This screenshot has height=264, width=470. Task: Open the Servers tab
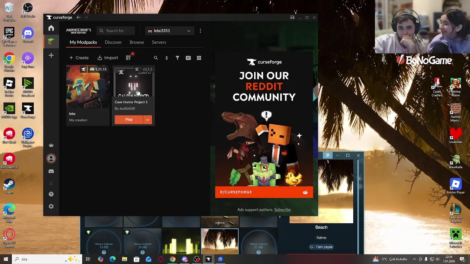(159, 42)
